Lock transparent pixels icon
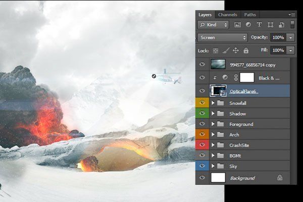 click(x=216, y=50)
